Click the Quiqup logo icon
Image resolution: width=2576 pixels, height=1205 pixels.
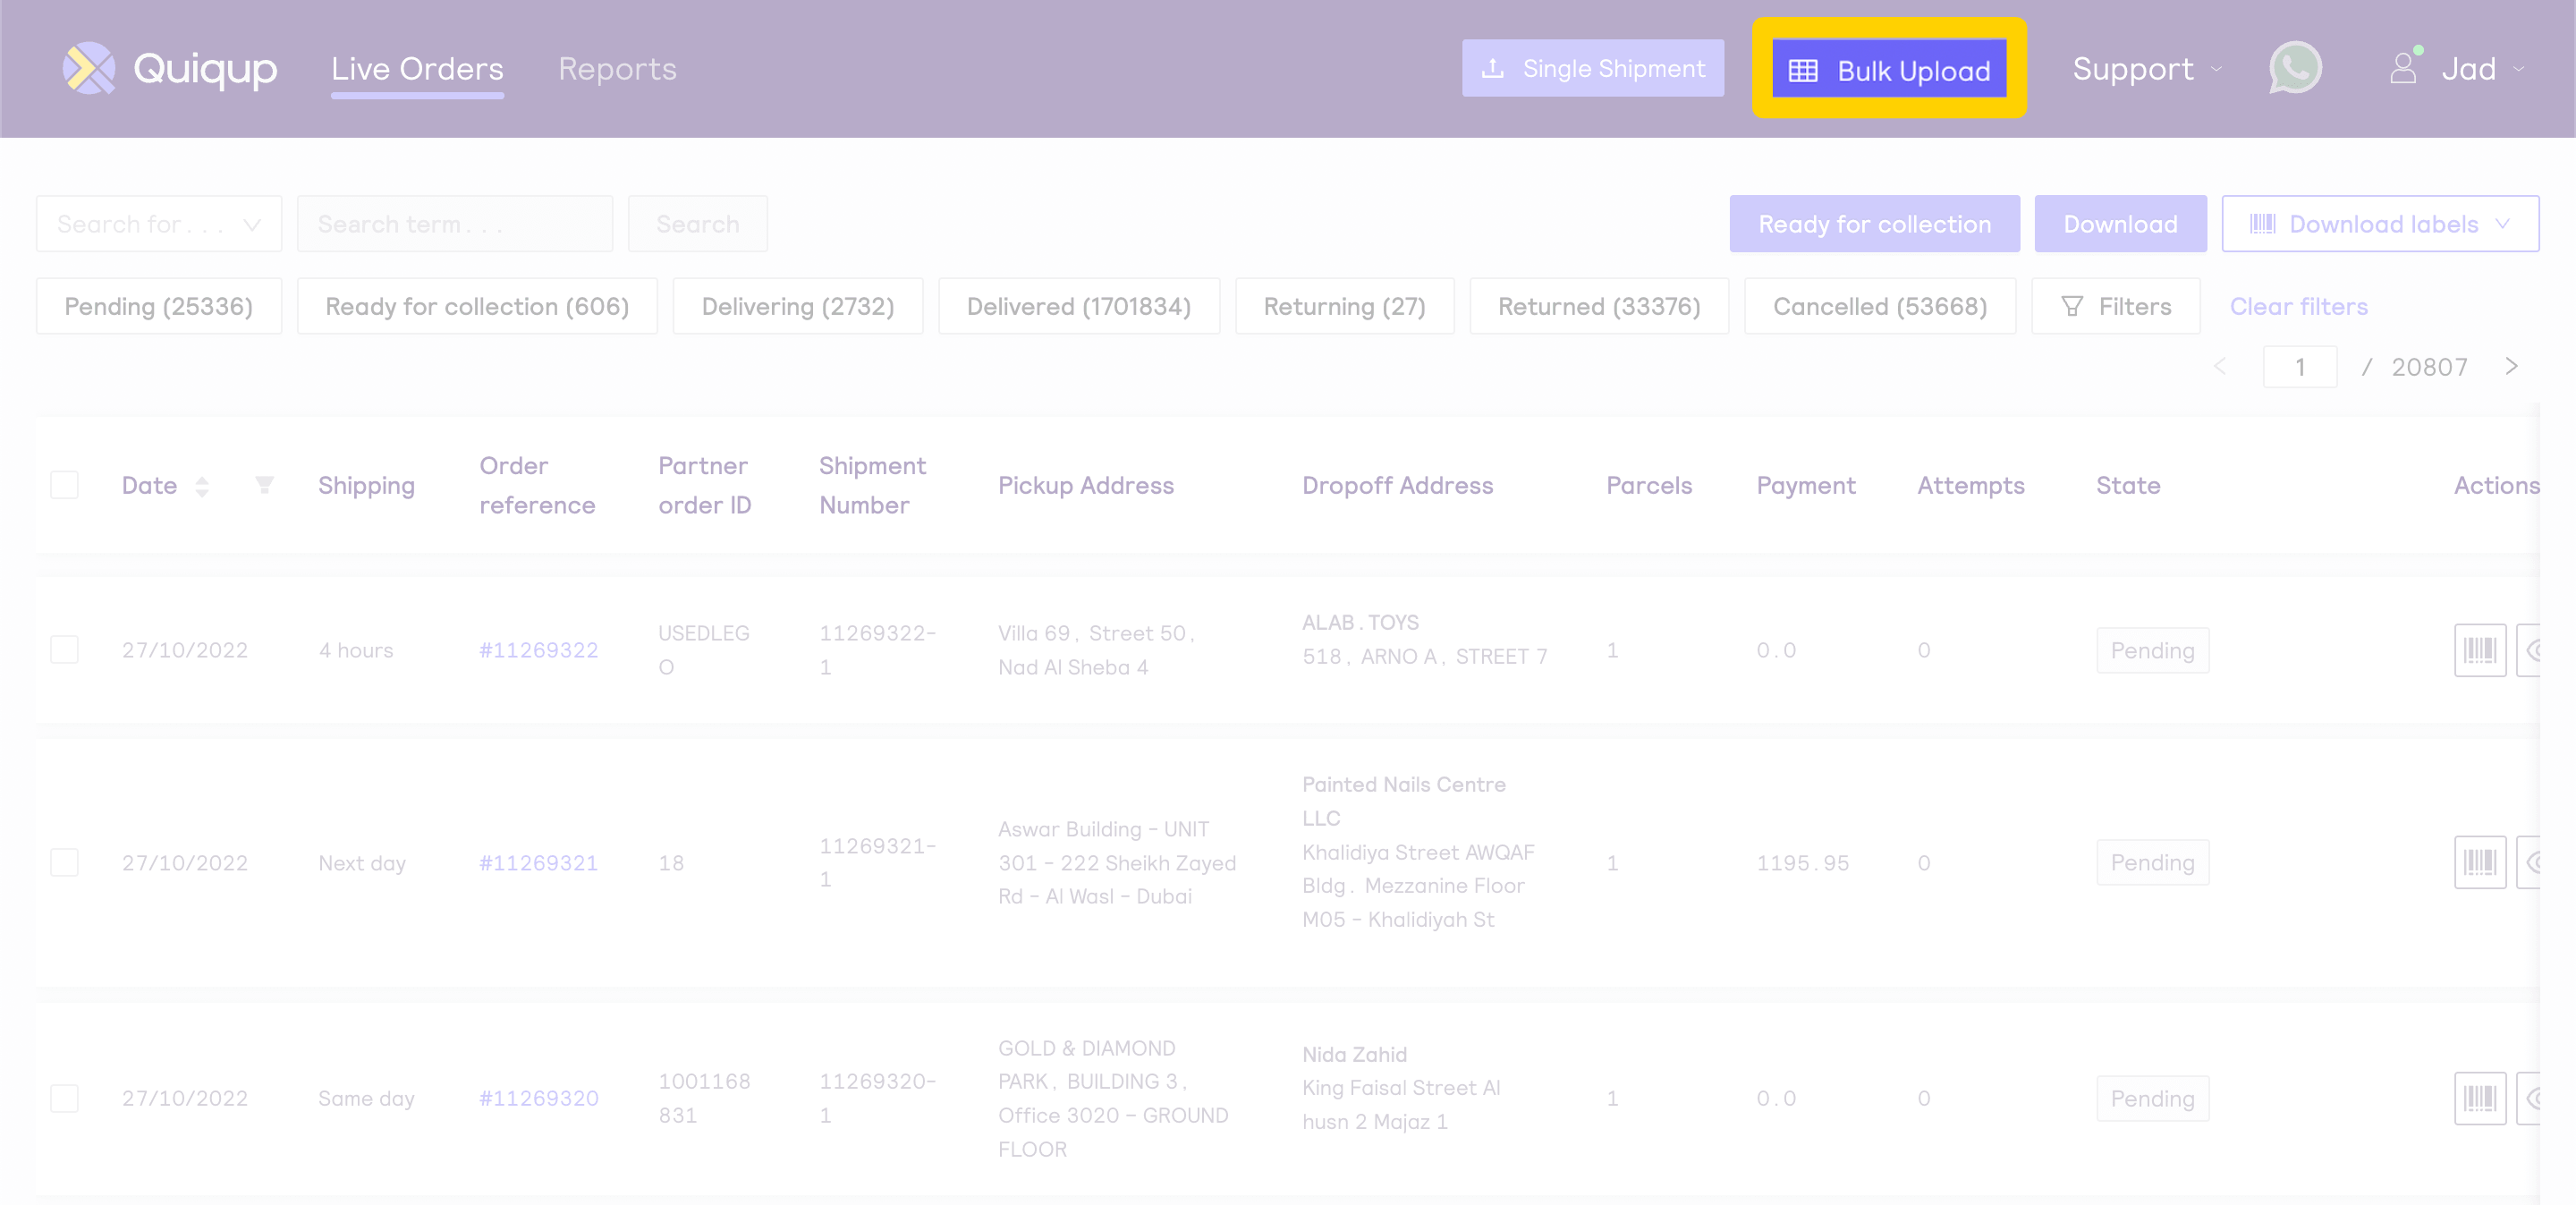coord(89,69)
